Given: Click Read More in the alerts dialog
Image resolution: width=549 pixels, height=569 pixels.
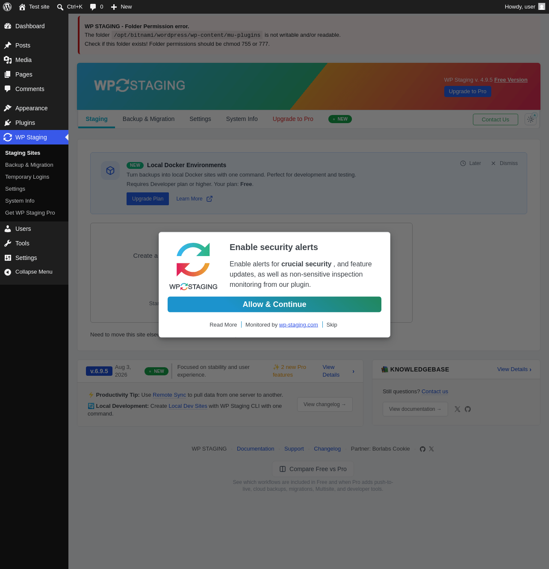Looking at the screenshot, I should [223, 325].
